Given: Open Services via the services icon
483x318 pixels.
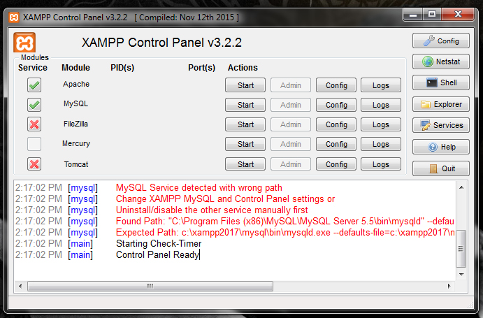Looking at the screenshot, I should click(x=441, y=125).
